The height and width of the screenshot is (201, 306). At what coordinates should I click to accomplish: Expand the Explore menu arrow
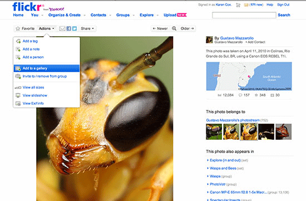[x=157, y=15]
